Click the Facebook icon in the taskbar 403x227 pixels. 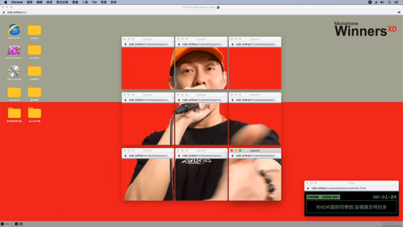click(x=16, y=224)
